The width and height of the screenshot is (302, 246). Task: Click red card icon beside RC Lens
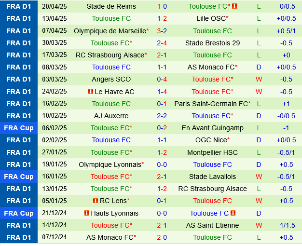(96, 201)
